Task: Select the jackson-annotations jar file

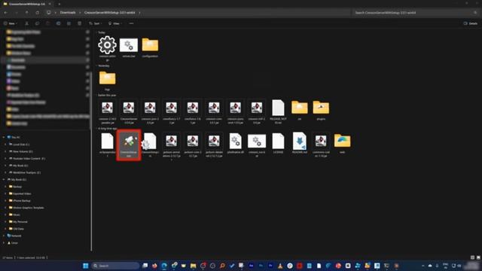Action: 171,145
